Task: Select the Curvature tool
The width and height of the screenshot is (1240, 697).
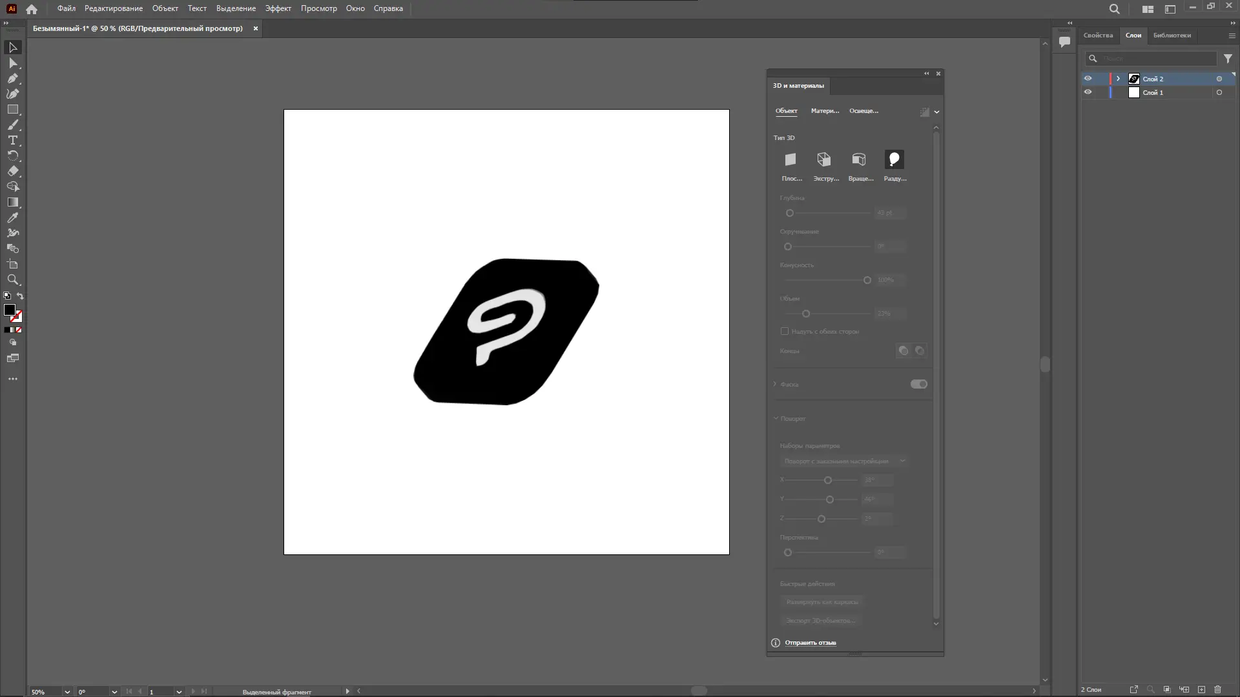Action: pyautogui.click(x=12, y=94)
